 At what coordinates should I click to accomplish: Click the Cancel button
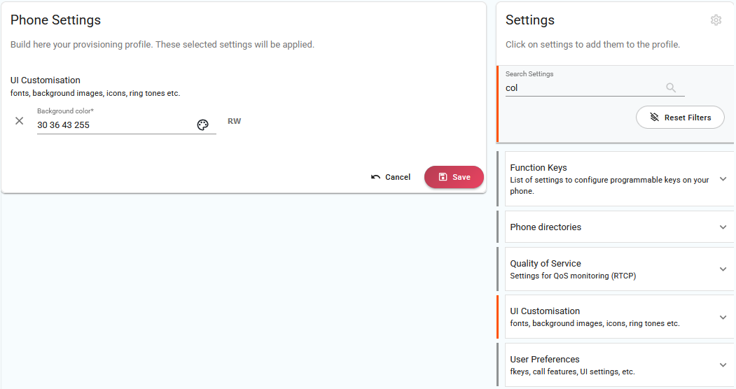[391, 177]
